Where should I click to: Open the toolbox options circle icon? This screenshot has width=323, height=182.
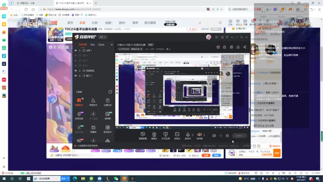pyautogui.click(x=110, y=92)
